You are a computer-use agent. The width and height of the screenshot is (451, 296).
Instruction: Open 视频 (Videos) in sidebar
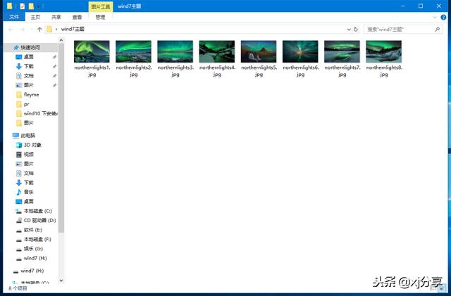[x=28, y=155]
